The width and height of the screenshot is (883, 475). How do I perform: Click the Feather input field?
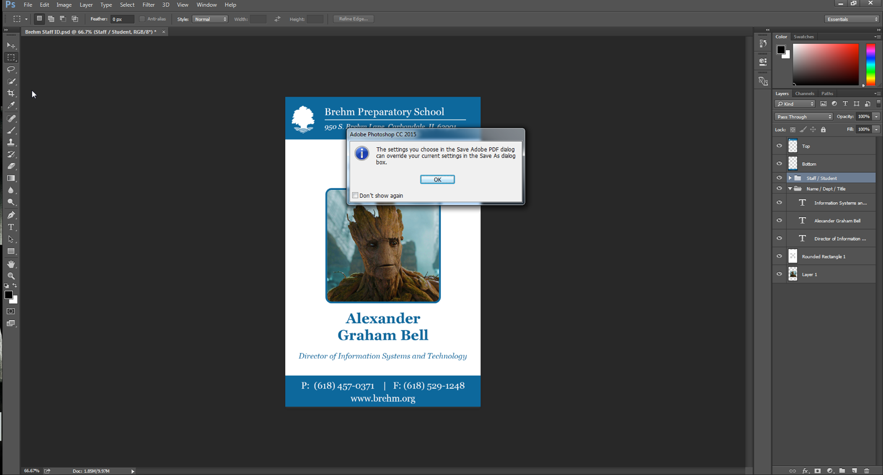(122, 19)
